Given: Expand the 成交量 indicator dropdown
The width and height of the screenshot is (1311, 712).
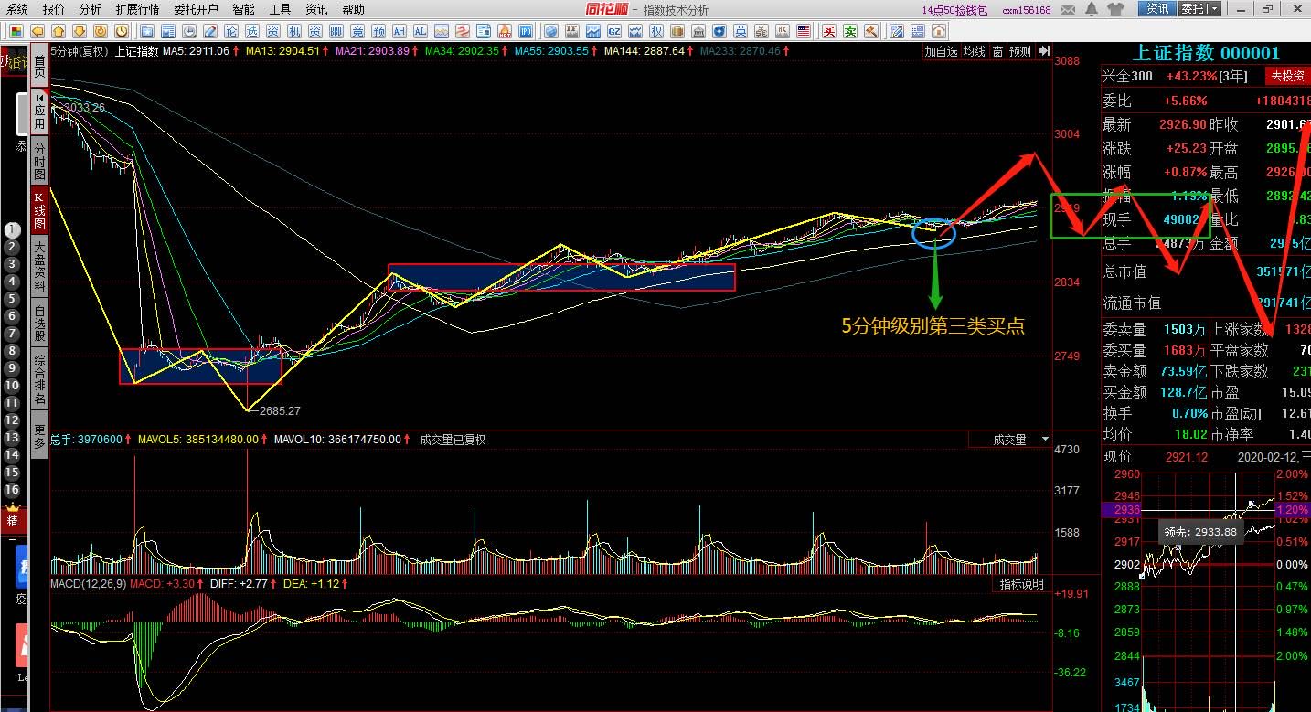Looking at the screenshot, I should pyautogui.click(x=1045, y=440).
